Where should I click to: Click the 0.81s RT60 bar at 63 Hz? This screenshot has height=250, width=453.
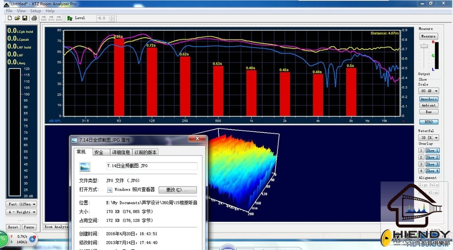coord(119,77)
